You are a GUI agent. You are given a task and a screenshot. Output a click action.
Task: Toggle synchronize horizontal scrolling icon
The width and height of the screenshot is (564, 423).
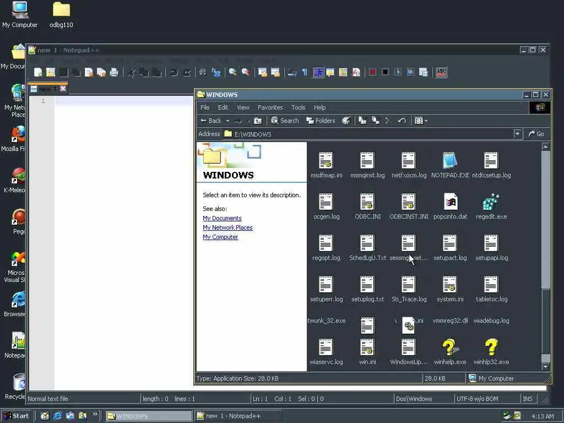pos(275,72)
